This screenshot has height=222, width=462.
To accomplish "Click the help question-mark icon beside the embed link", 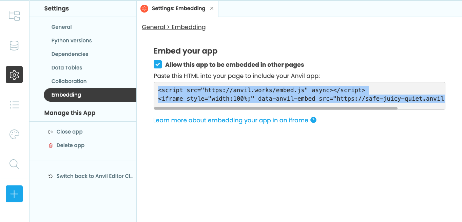I will [313, 120].
